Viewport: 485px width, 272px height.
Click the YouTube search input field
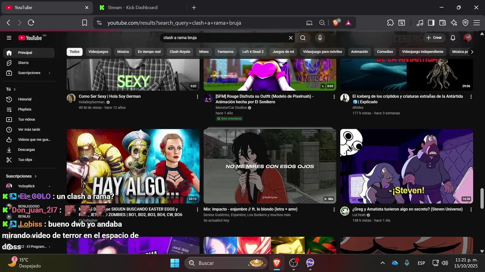pyautogui.click(x=224, y=38)
